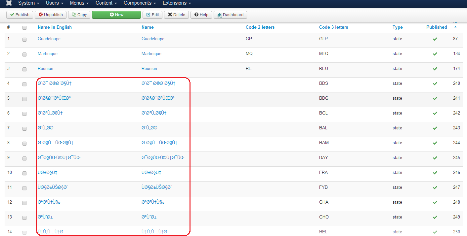Click the Unpublish toolbar button
Image resolution: width=467 pixels, height=236 pixels.
point(51,15)
